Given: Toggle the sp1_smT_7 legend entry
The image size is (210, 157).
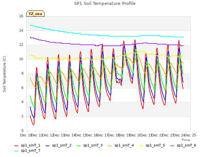Looking at the screenshot, I should pos(27,151).
